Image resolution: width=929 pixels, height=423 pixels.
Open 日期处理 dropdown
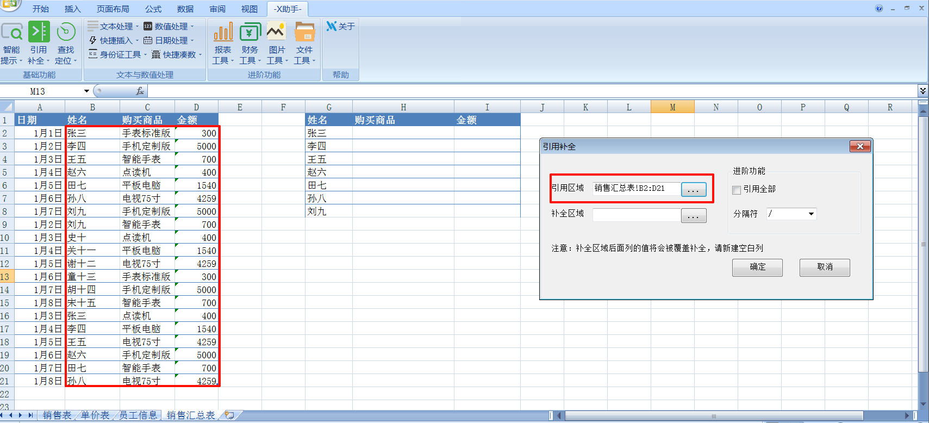pyautogui.click(x=169, y=40)
